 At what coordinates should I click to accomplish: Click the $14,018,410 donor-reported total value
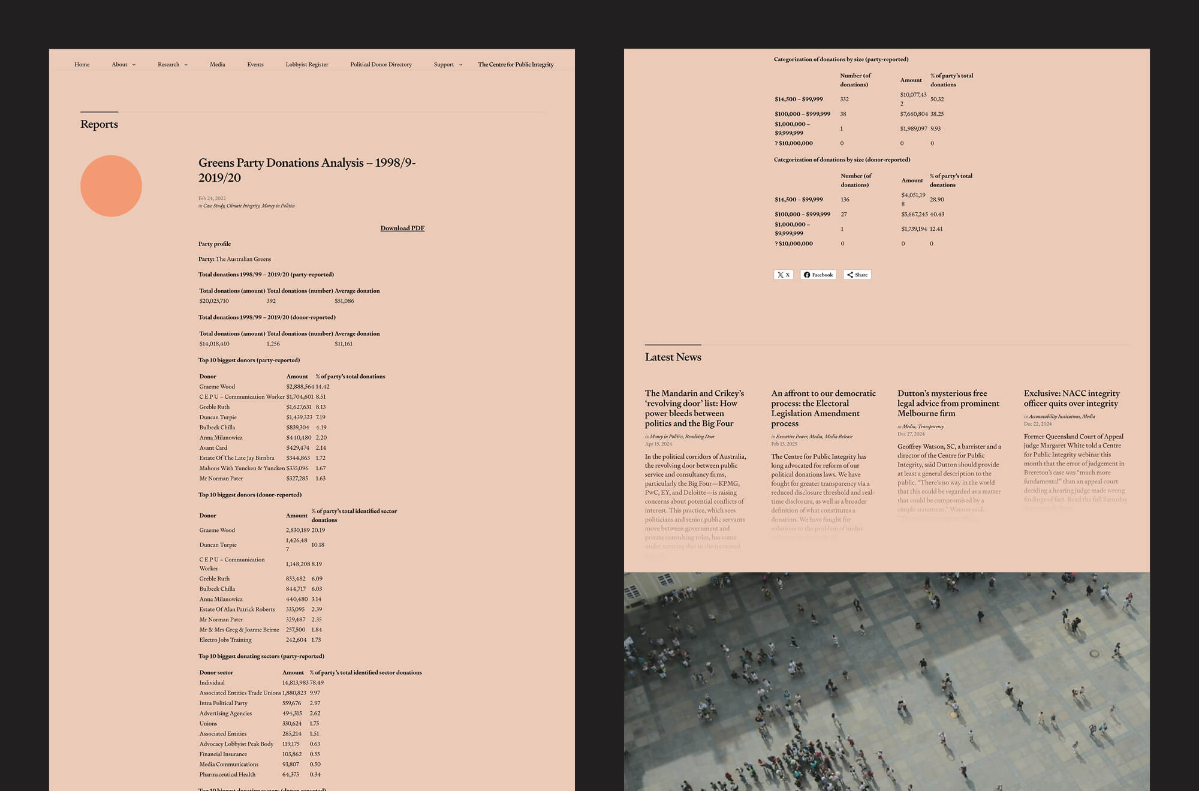click(x=214, y=344)
